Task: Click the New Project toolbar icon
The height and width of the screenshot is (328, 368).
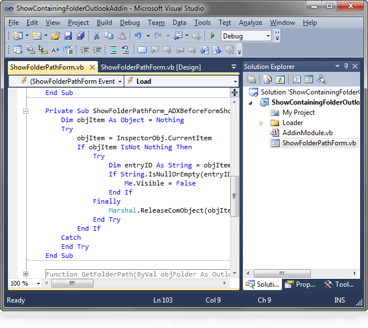Action: 18,36
